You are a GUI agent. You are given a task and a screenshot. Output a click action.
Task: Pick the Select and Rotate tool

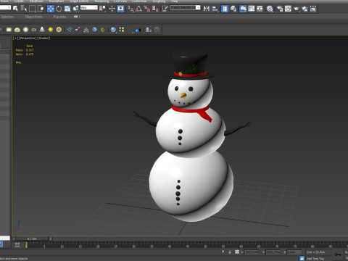tap(59, 9)
